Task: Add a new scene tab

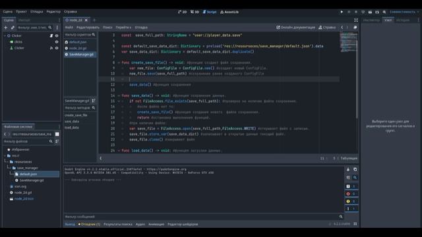Action: click(x=94, y=20)
